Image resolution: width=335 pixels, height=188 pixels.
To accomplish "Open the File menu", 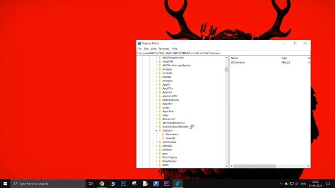I will click(x=139, y=49).
